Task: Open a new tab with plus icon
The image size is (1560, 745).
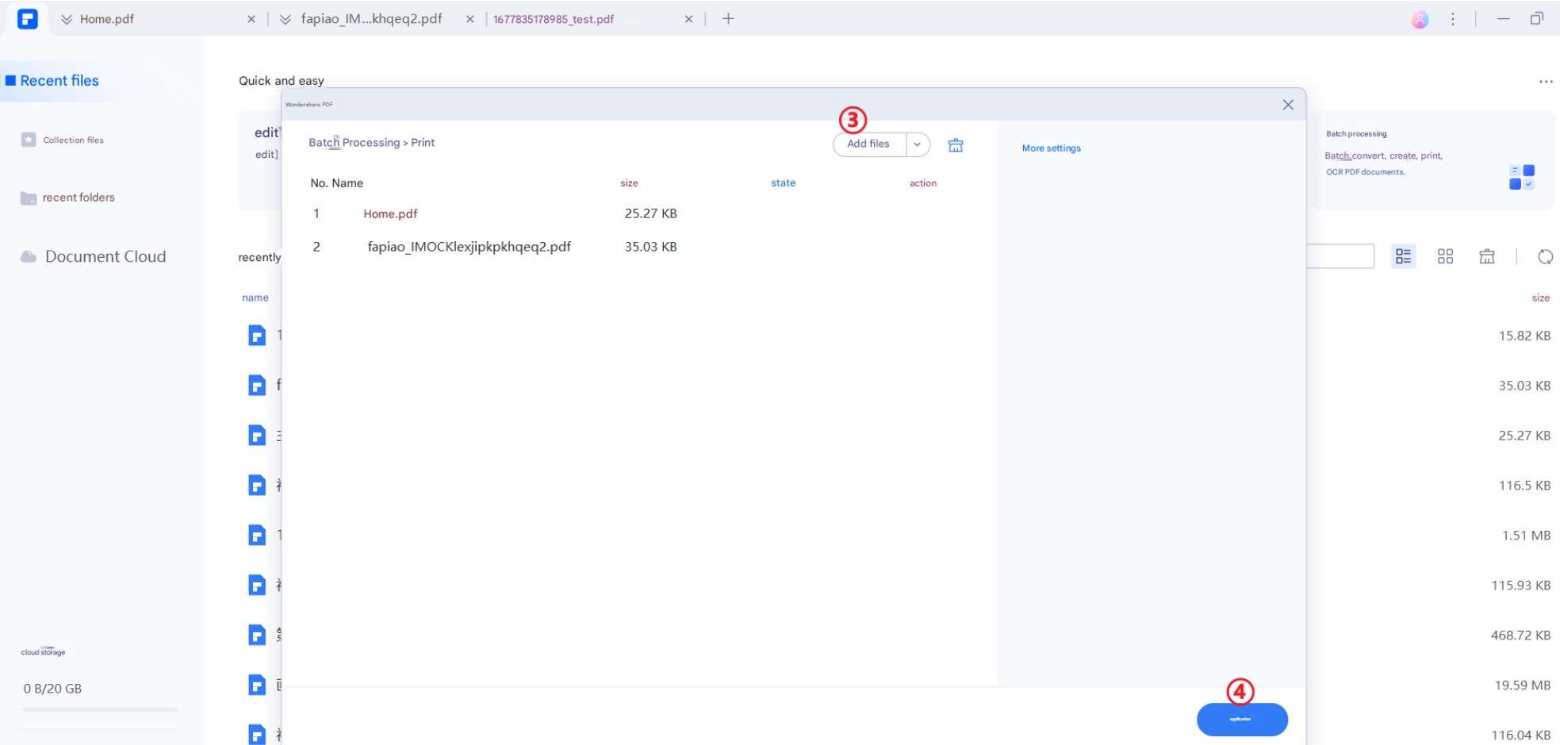Action: [728, 19]
